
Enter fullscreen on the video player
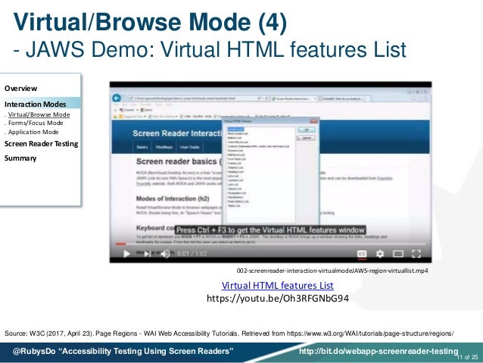tap(416, 254)
